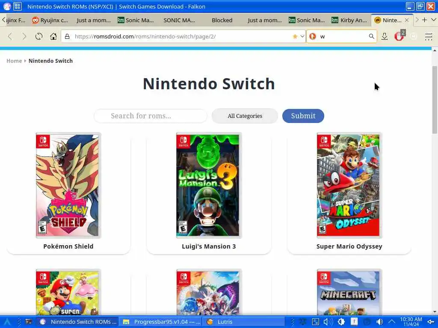438x328 pixels.
Task: Click the brightness icon in system tray
Action: 341,322
